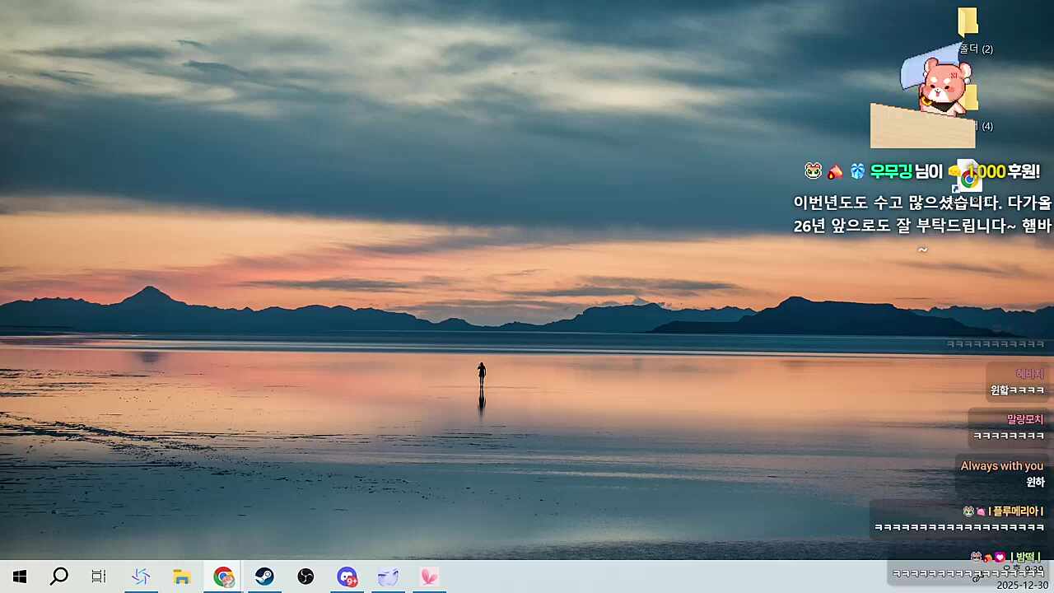Click the Chrome HTML shortcut on the desktop
The image size is (1054, 593).
pyautogui.click(x=966, y=175)
